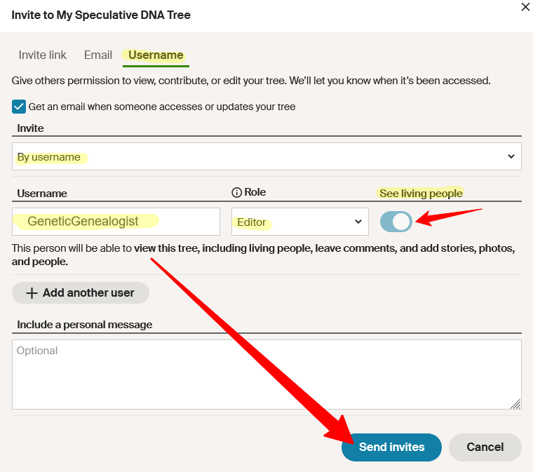
Task: Click the message box resize handle
Action: click(515, 404)
